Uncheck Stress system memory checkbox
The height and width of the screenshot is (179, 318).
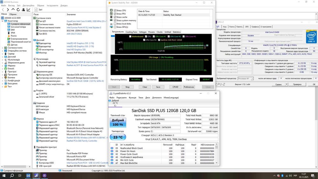coord(115,20)
